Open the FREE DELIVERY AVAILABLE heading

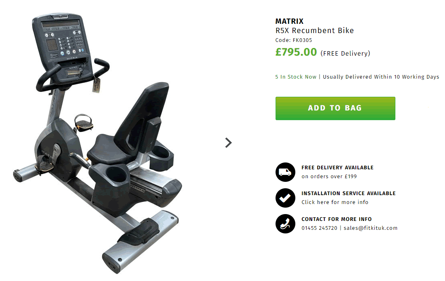[337, 168]
